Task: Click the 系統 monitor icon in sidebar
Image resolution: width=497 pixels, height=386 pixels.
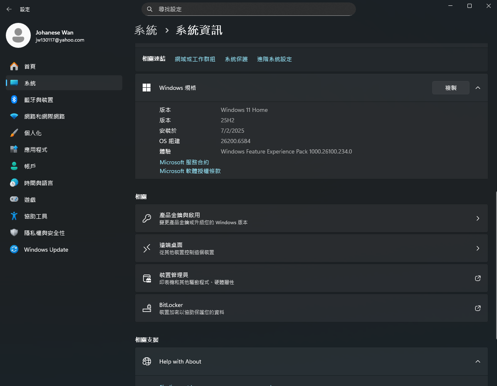Action: 14,83
